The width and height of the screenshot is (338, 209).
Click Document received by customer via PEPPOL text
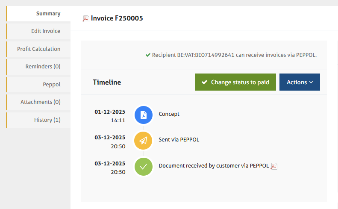pos(214,166)
